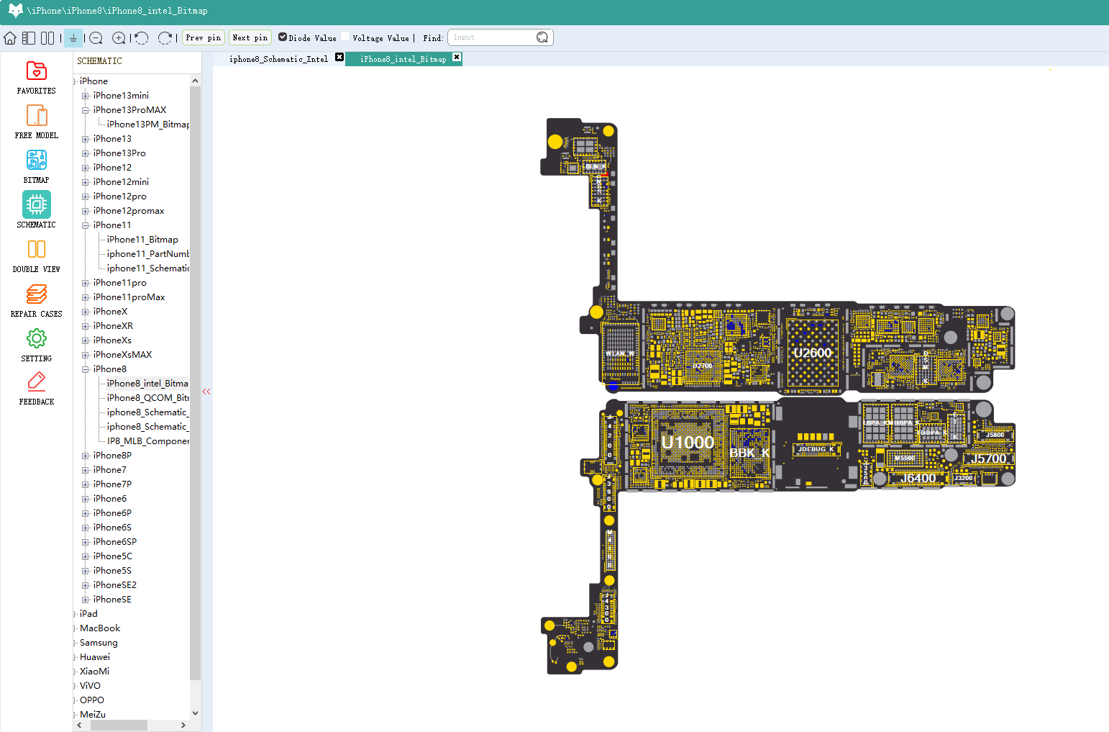Switch to two-column split view icon

pos(47,38)
